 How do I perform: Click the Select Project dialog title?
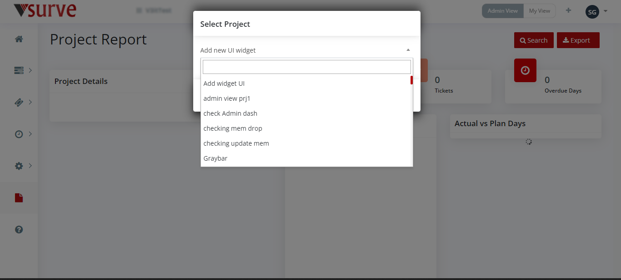tap(225, 24)
